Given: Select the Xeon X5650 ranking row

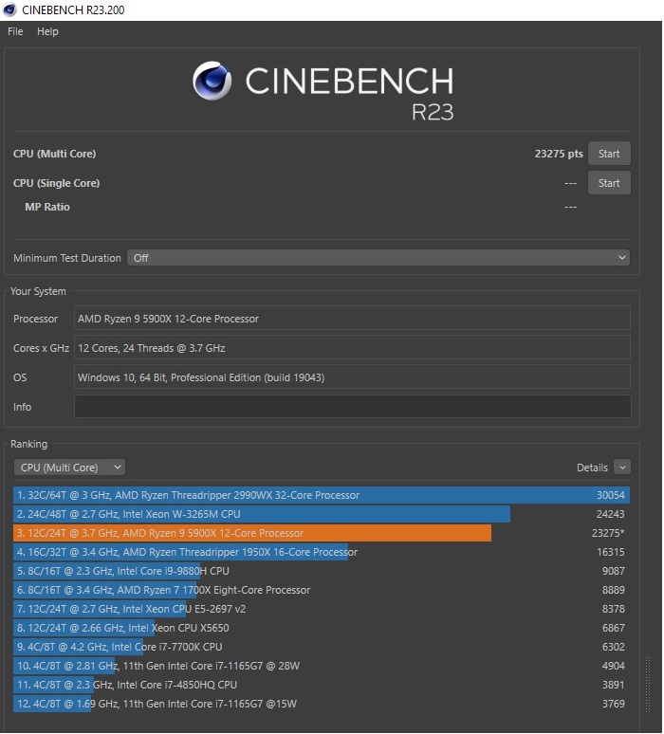Looking at the screenshot, I should [x=322, y=628].
